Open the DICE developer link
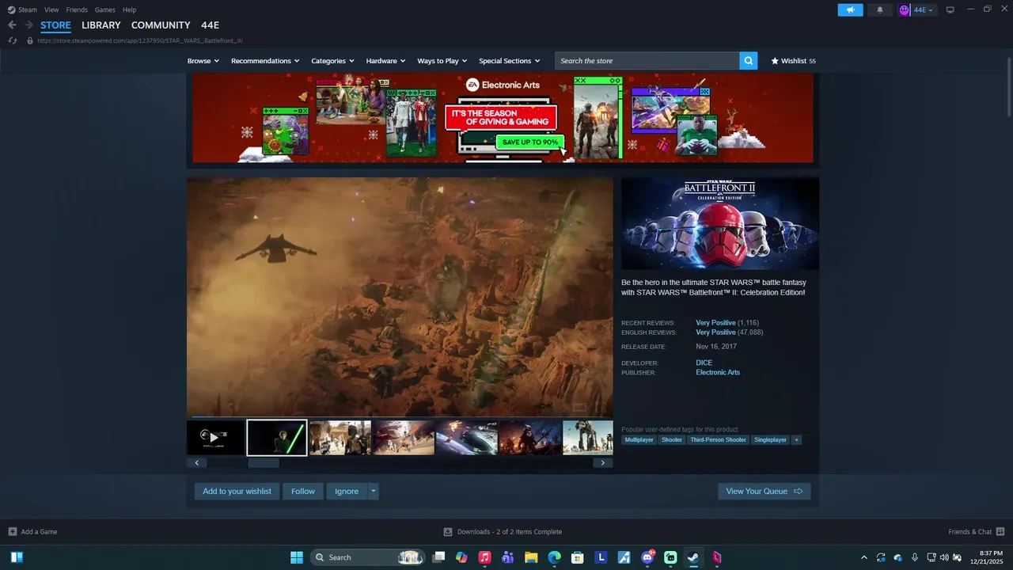 tap(704, 363)
